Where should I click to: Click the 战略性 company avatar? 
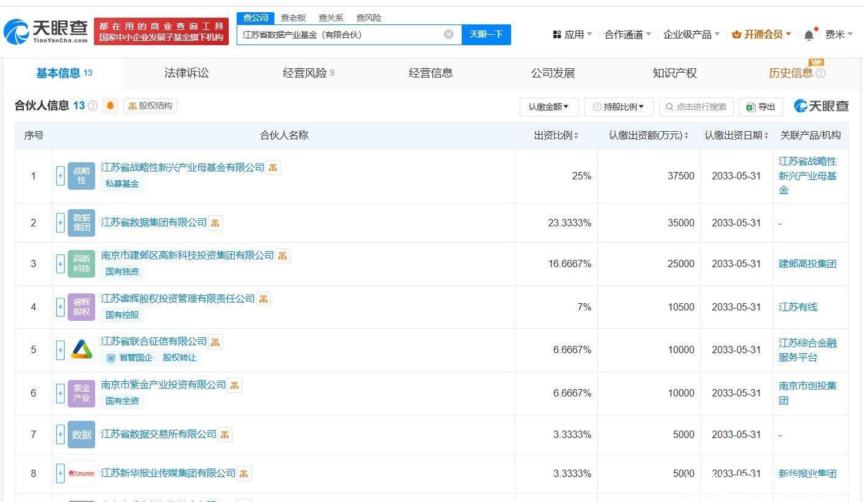(81, 176)
